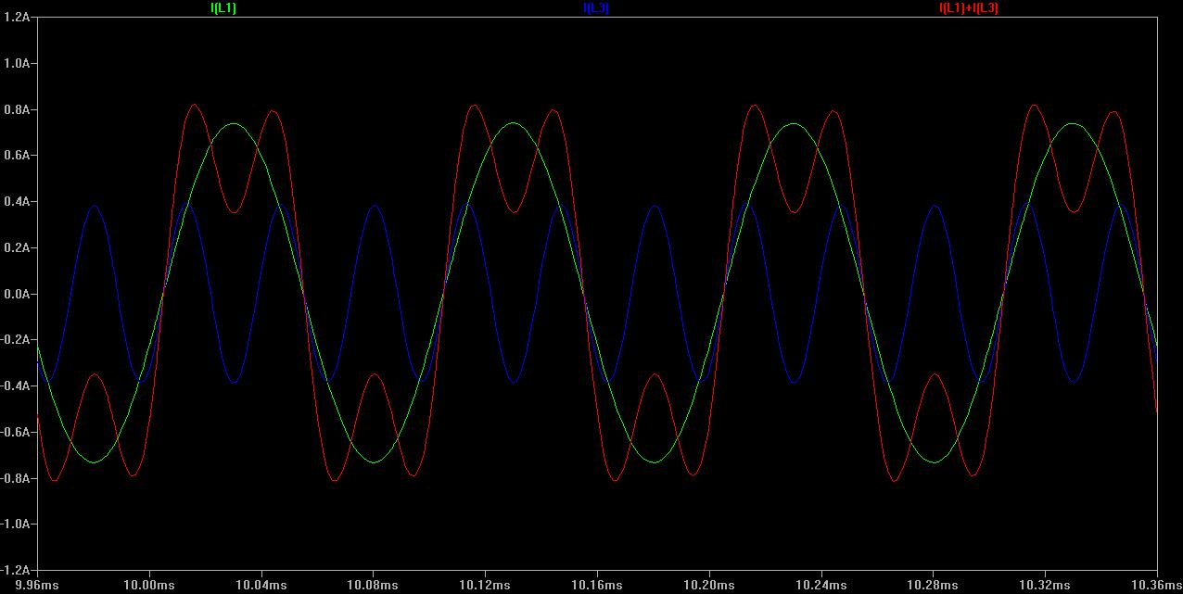Image resolution: width=1183 pixels, height=594 pixels.
Task: Click the 0.8A vertical axis label
Action: click(x=19, y=109)
